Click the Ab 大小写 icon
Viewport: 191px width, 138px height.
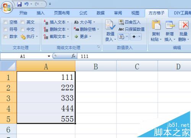[76, 22]
